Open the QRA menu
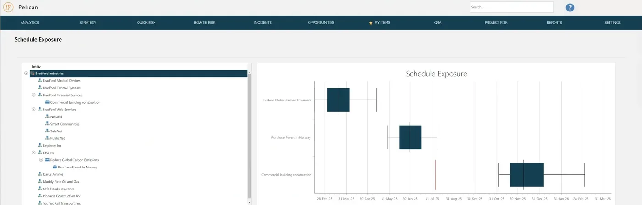Screen dimensions: 642x205 (437, 23)
